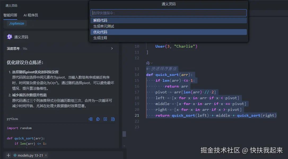Click line number 21 in editor gutter

coord(137,115)
